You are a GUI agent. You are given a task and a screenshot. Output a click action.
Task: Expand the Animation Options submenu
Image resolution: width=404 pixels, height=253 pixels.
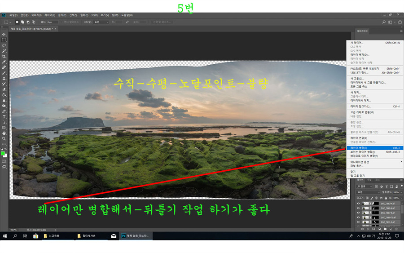[375, 162]
